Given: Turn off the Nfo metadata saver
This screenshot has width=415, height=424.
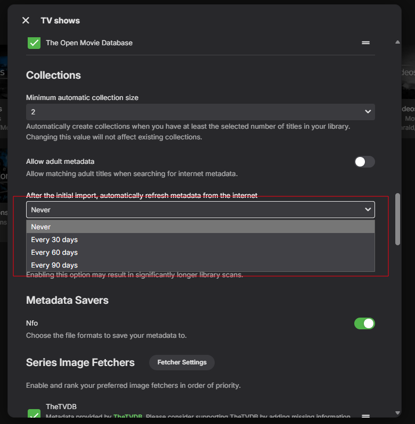Looking at the screenshot, I should (365, 323).
